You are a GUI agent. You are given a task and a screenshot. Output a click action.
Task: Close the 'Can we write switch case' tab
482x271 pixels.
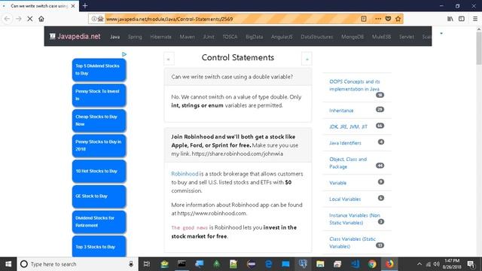coord(73,6)
